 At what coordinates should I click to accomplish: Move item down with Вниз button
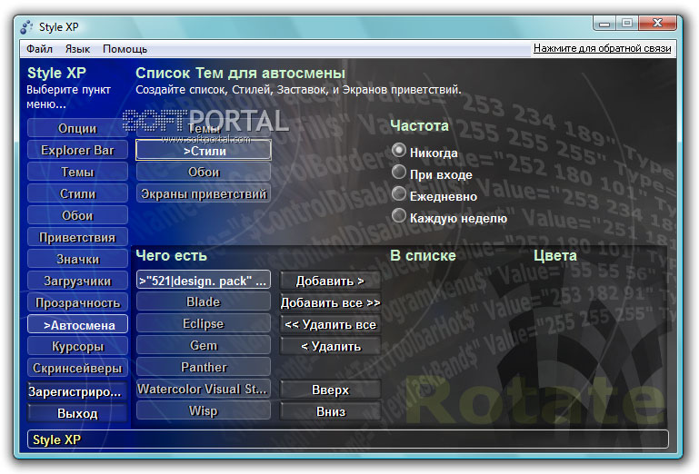330,411
